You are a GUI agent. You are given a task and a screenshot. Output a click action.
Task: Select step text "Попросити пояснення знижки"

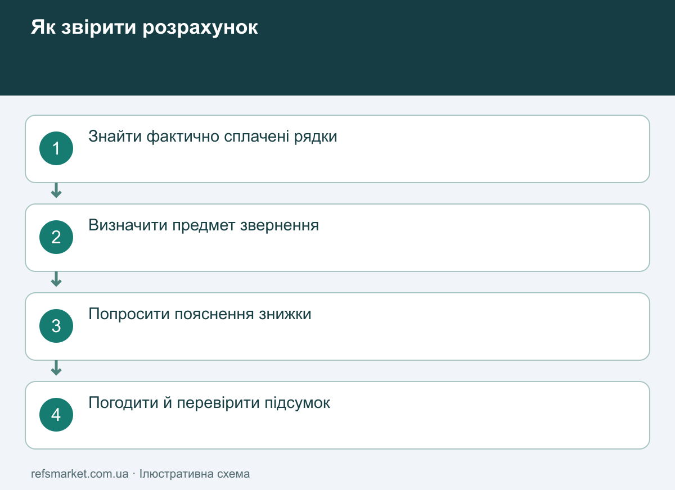pos(200,314)
